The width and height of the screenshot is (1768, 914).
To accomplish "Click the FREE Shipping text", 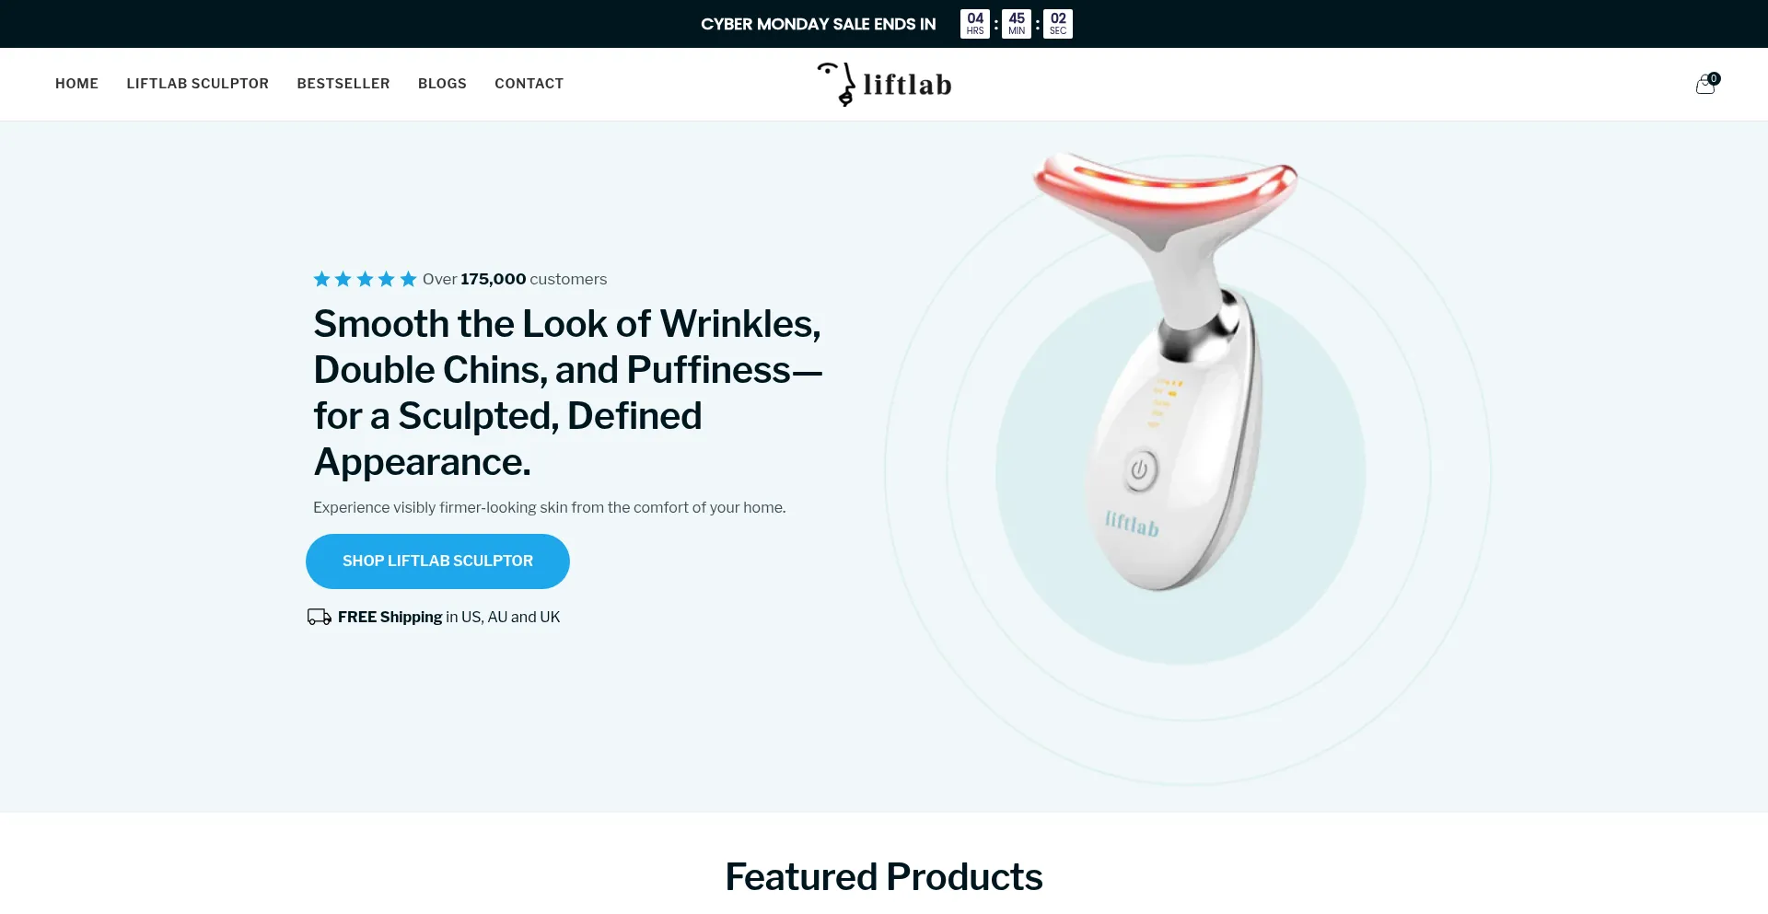I will (390, 617).
